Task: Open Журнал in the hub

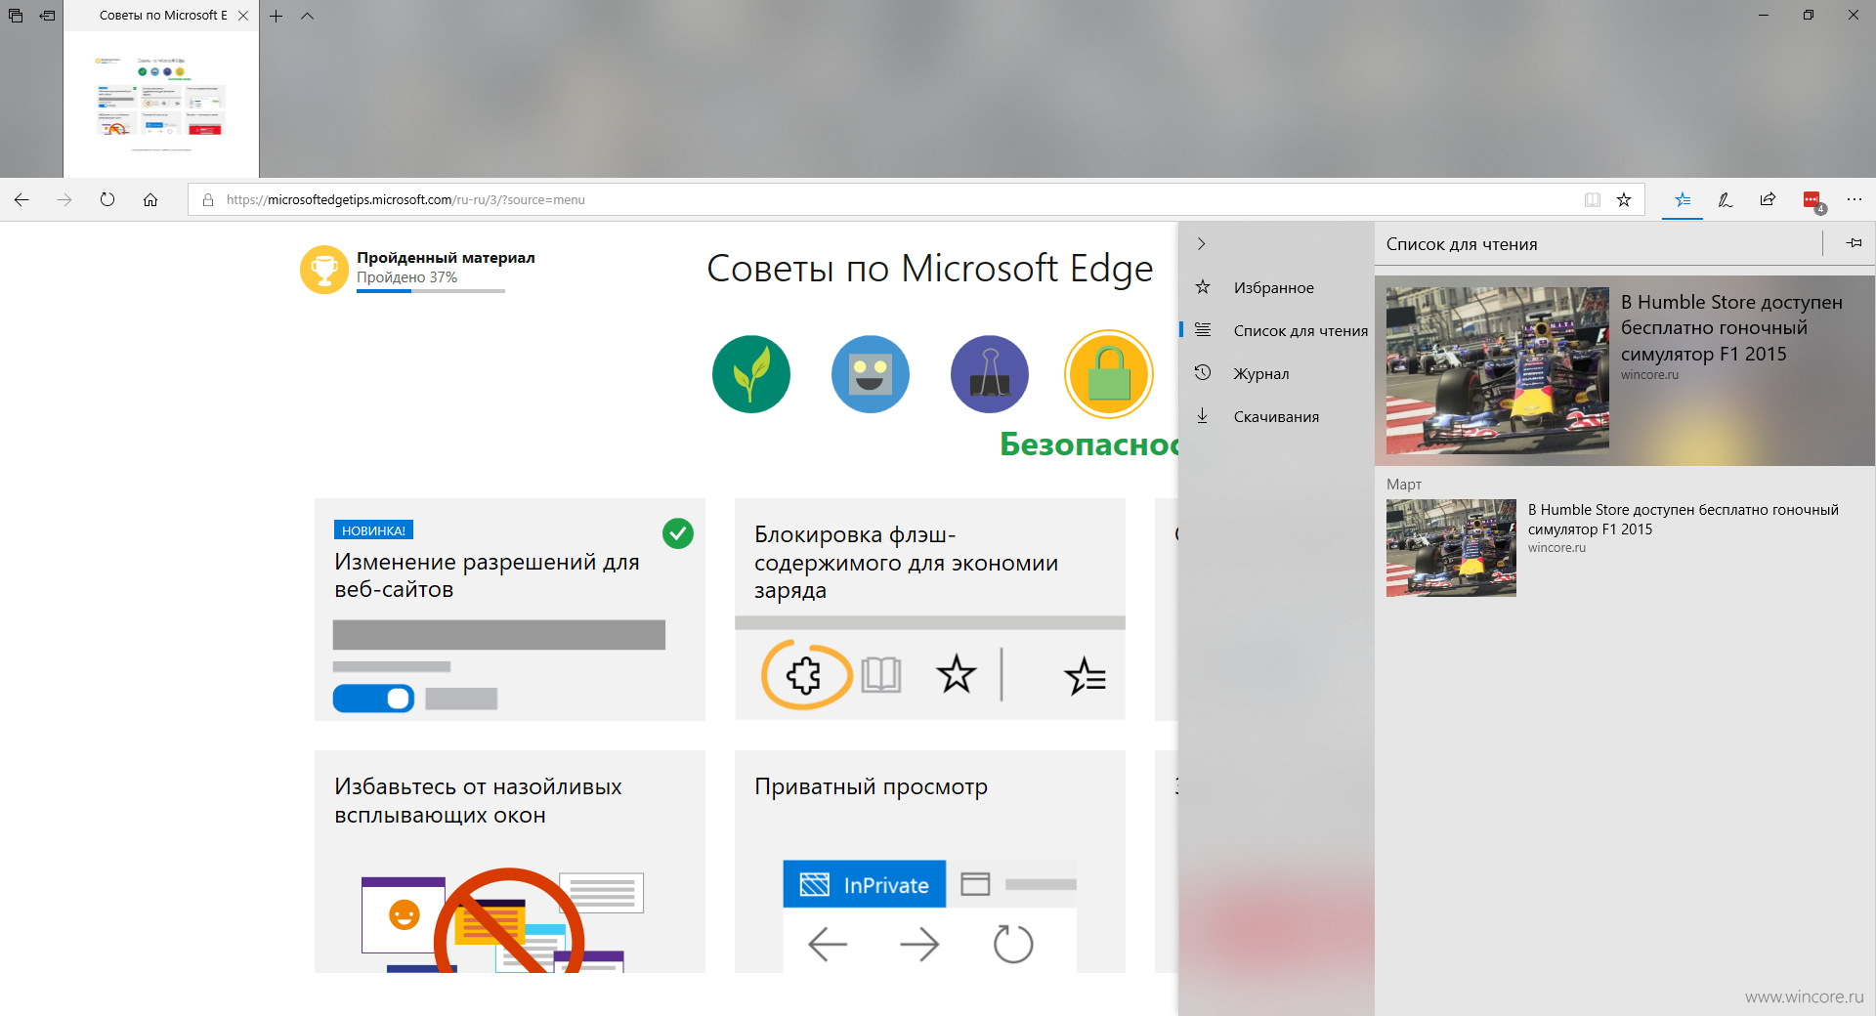Action: click(x=1276, y=373)
